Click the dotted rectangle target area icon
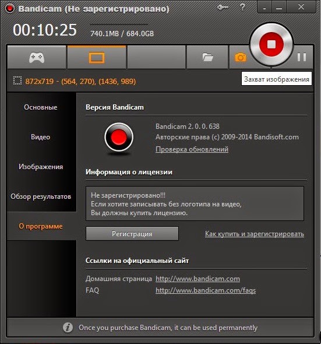Screen dimensions: 321x344 (x=17, y=80)
